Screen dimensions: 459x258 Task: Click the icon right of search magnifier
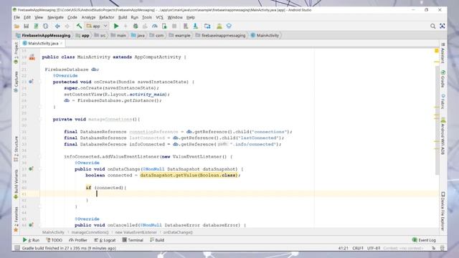443,26
